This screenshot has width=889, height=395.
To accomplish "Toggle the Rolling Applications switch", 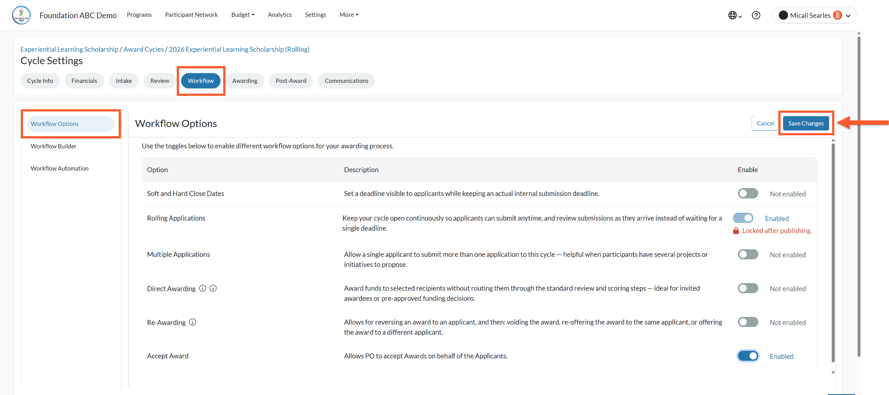I will coord(743,218).
